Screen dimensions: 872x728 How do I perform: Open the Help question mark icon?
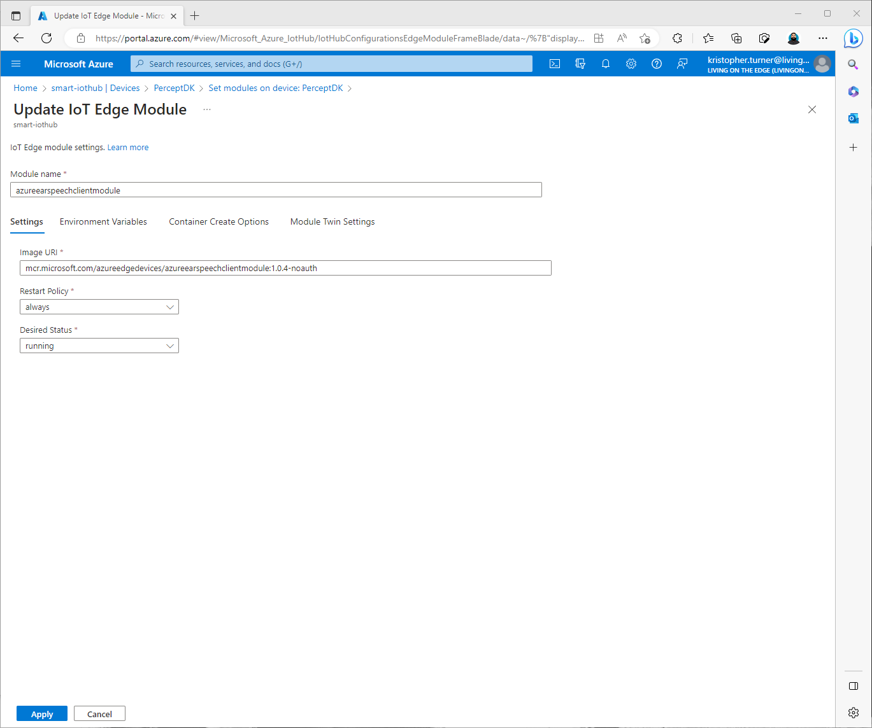(x=657, y=64)
